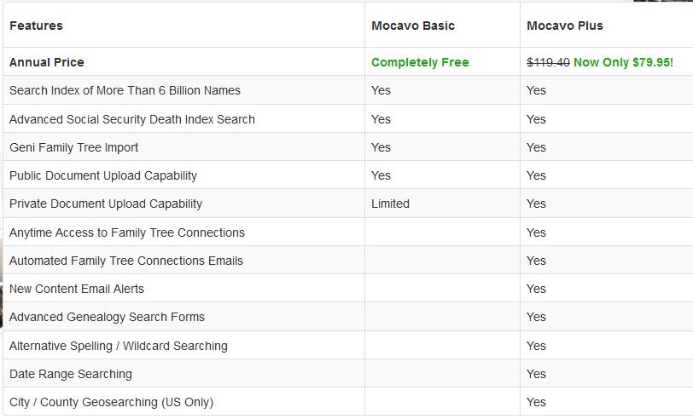Image resolution: width=693 pixels, height=419 pixels.
Task: Select the green "Completely Free" price text
Action: [x=420, y=62]
